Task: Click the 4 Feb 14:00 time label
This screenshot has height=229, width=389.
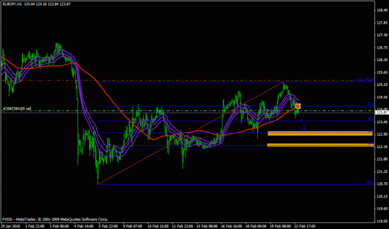Action: tap(83, 227)
